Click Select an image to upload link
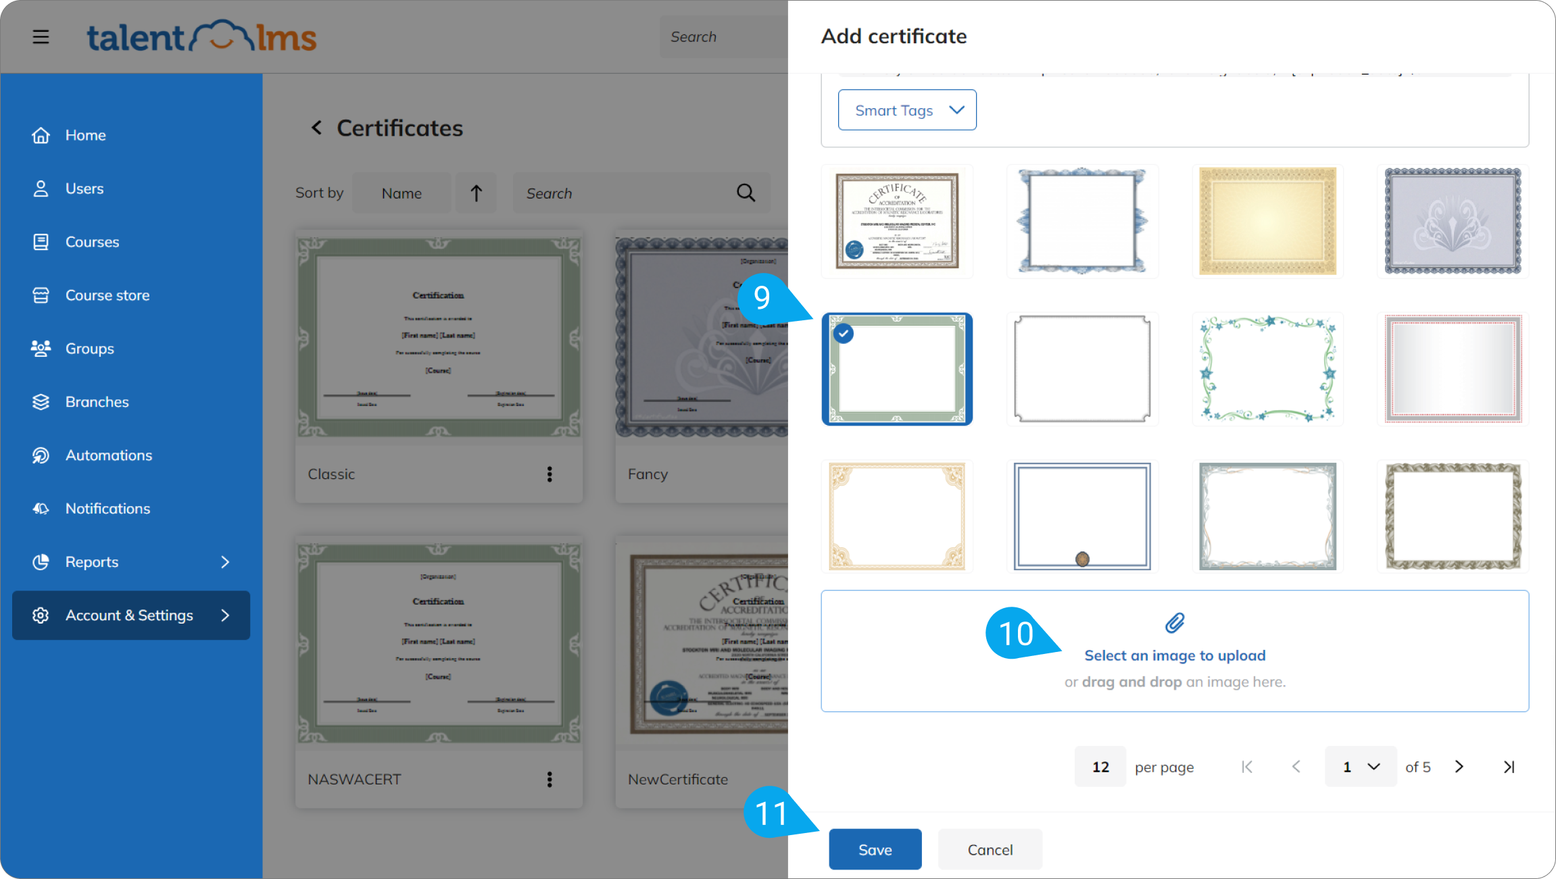Screen dimensions: 1556x879 pos(1175,655)
